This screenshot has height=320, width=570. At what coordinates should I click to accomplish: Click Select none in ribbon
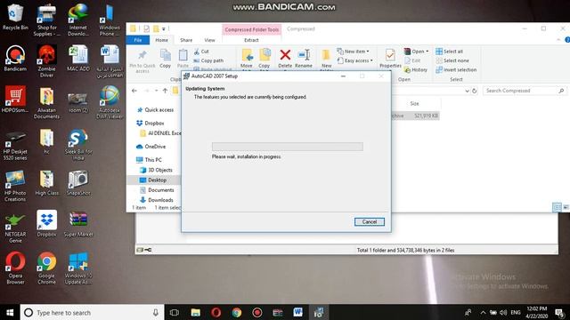pyautogui.click(x=452, y=60)
